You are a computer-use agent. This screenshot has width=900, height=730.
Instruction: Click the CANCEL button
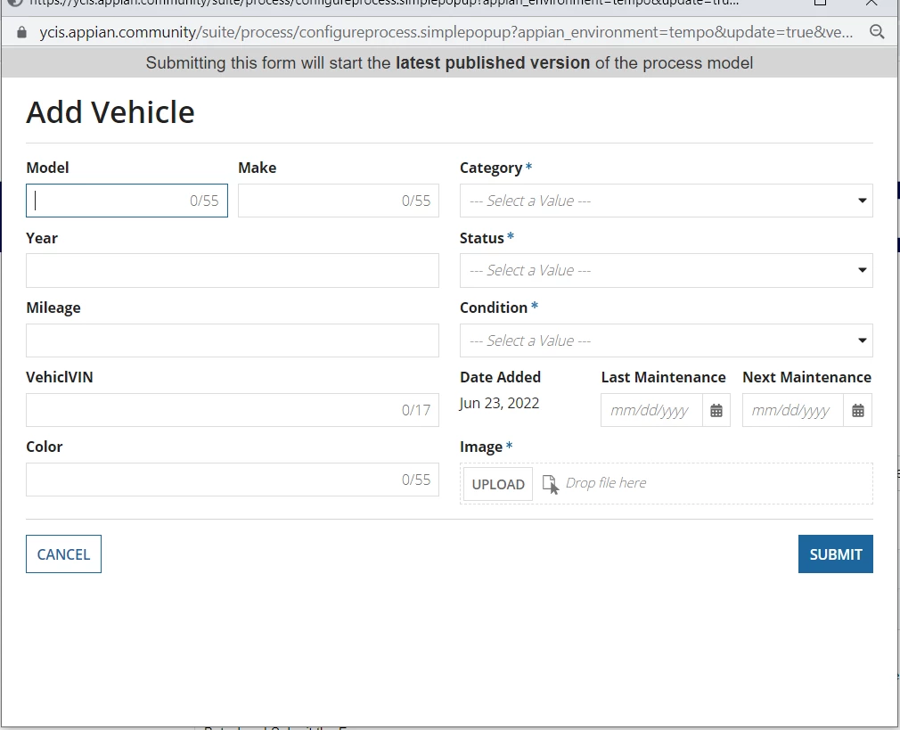tap(63, 554)
